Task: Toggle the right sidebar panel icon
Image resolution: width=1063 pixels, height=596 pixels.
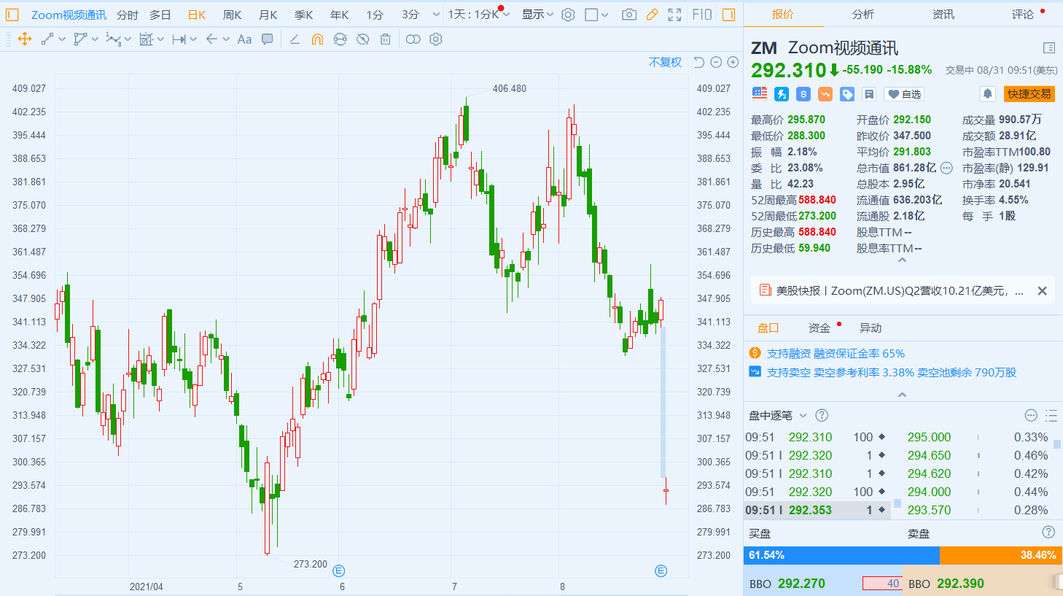Action: (x=728, y=15)
